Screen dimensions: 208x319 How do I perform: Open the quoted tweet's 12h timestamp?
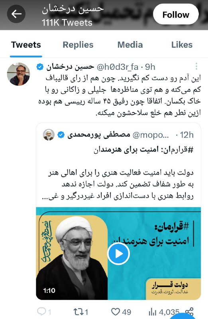point(186,135)
